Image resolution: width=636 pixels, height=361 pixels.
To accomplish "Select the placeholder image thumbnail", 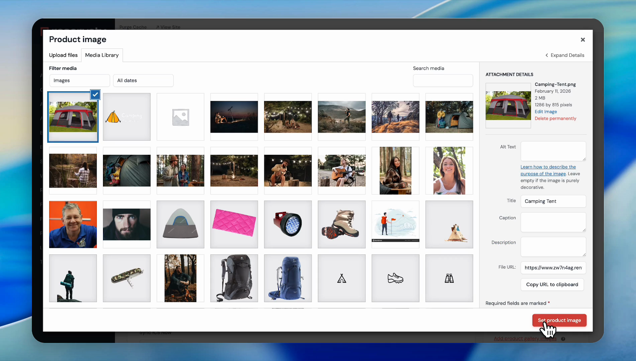I will [181, 117].
